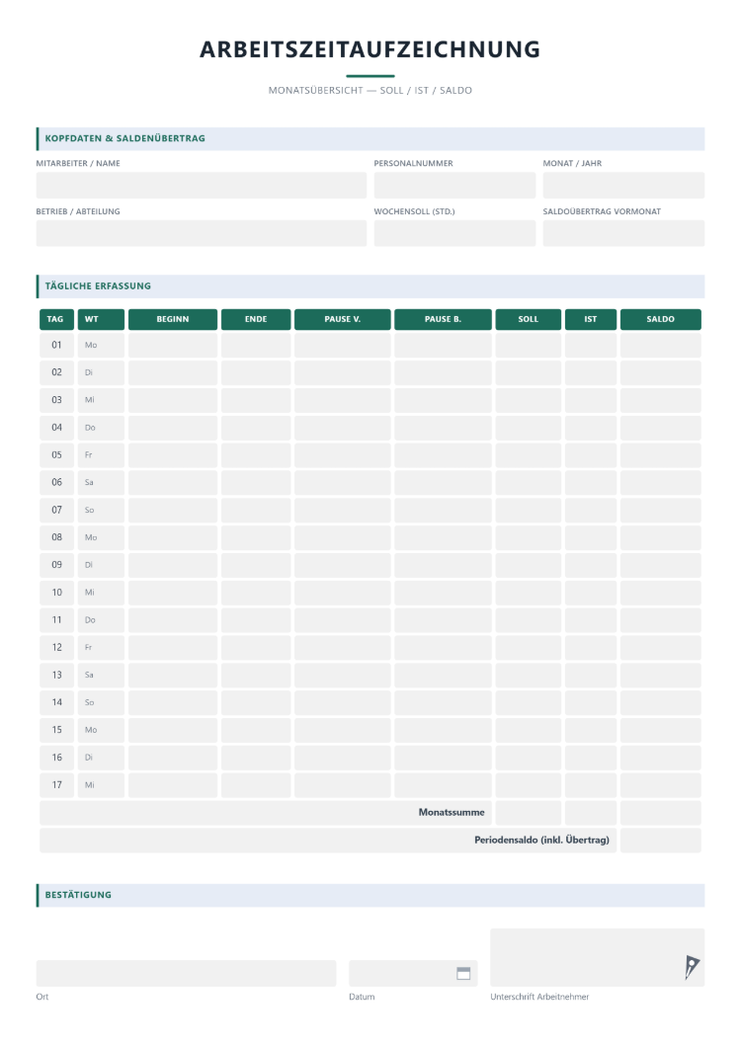Select the Saldo cell for day 17
Image resolution: width=741 pixels, height=1047 pixels.
coord(660,784)
